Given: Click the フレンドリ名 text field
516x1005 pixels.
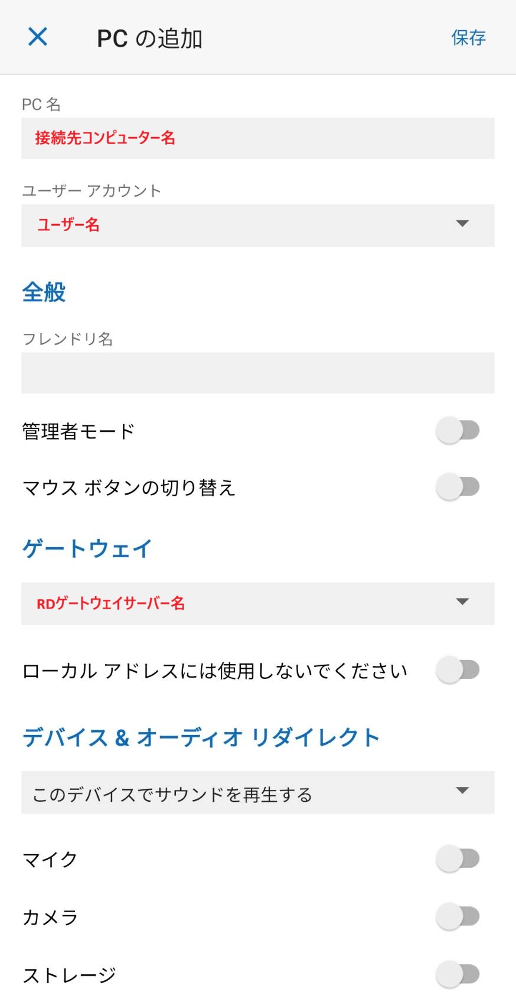Looking at the screenshot, I should [x=257, y=373].
